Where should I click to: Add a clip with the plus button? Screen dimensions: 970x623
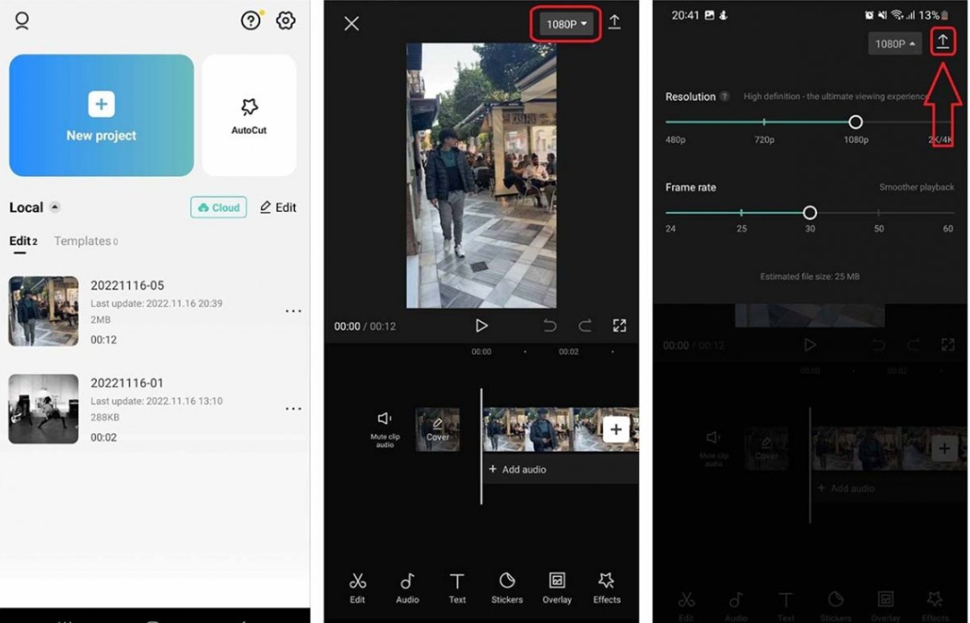point(616,429)
